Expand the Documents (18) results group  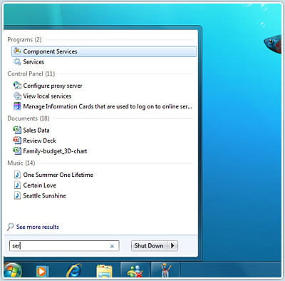pos(28,118)
